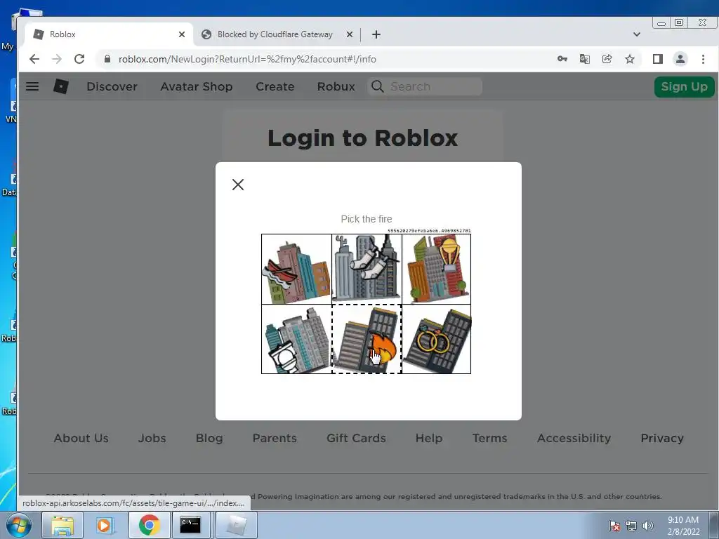Go to the Create page
719x539 pixels.
(x=275, y=86)
